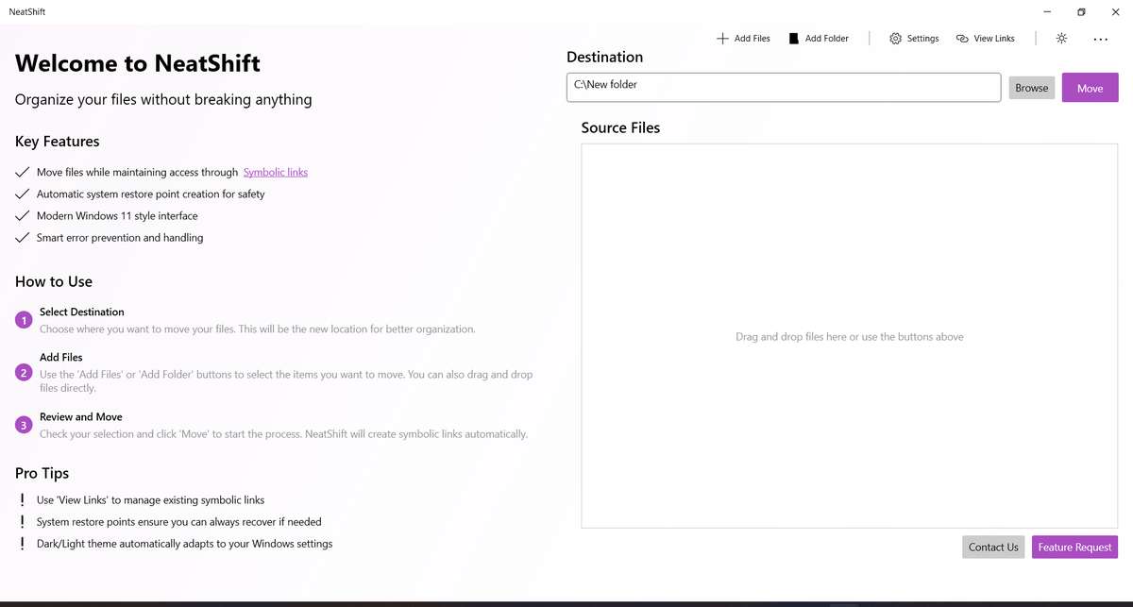Image resolution: width=1133 pixels, height=607 pixels.
Task: Click the 'Select Destination' step title
Action: [x=82, y=312]
